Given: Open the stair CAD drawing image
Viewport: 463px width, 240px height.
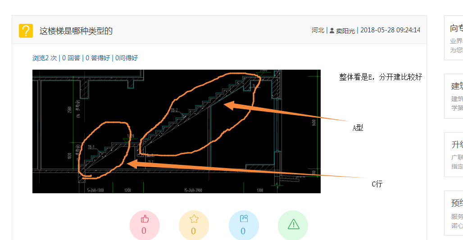Looking at the screenshot, I should [176, 131].
